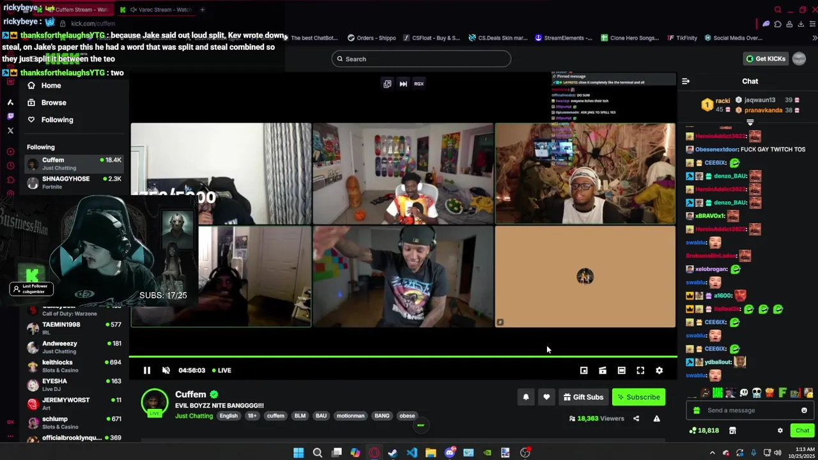View channel points balance 18,818
818x460 pixels.
(x=704, y=431)
